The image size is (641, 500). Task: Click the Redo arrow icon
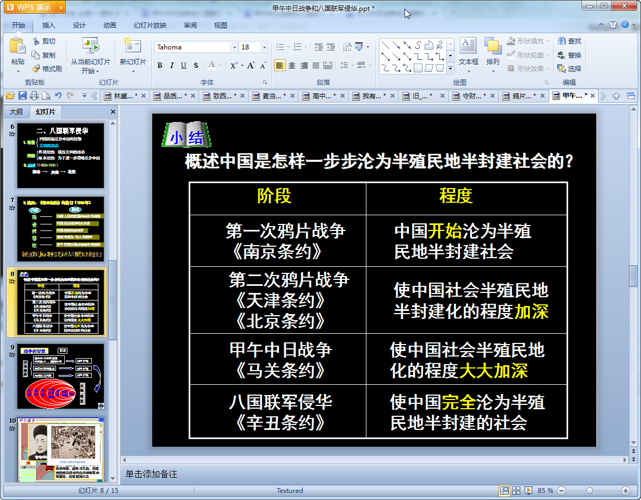[70, 96]
